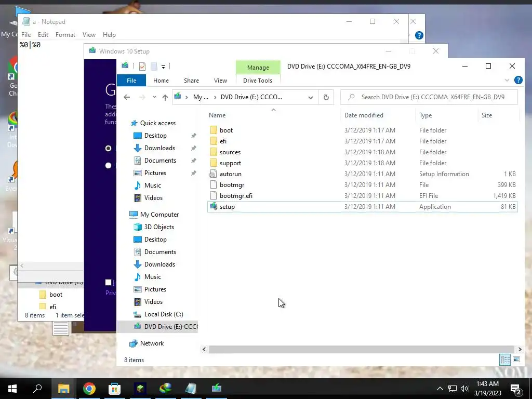This screenshot has width=532, height=399.
Task: Open the Properties quick access toolbar icon
Action: pos(142,66)
